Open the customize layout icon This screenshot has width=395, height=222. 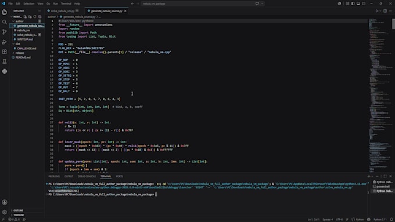(347, 3)
